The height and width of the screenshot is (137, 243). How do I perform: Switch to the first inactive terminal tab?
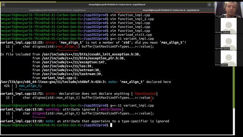click(57, 10)
